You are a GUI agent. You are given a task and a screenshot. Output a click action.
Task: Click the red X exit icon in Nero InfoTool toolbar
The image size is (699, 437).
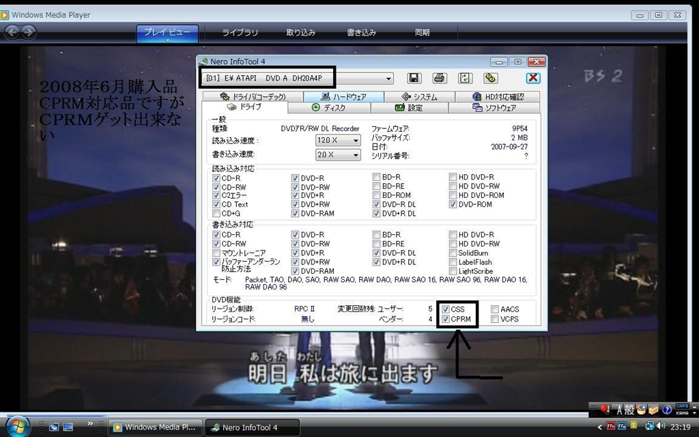coord(533,78)
